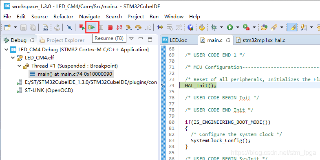The width and height of the screenshot is (320, 160).
Task: Click the if(IS_ENGINEERING_BOOT_MODE()) line
Action: pyautogui.click(x=227, y=122)
